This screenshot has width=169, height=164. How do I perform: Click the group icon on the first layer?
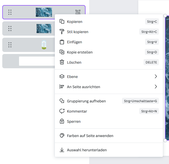[x=78, y=12]
